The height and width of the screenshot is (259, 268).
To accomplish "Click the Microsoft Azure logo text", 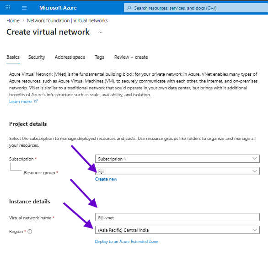I will (58, 8).
